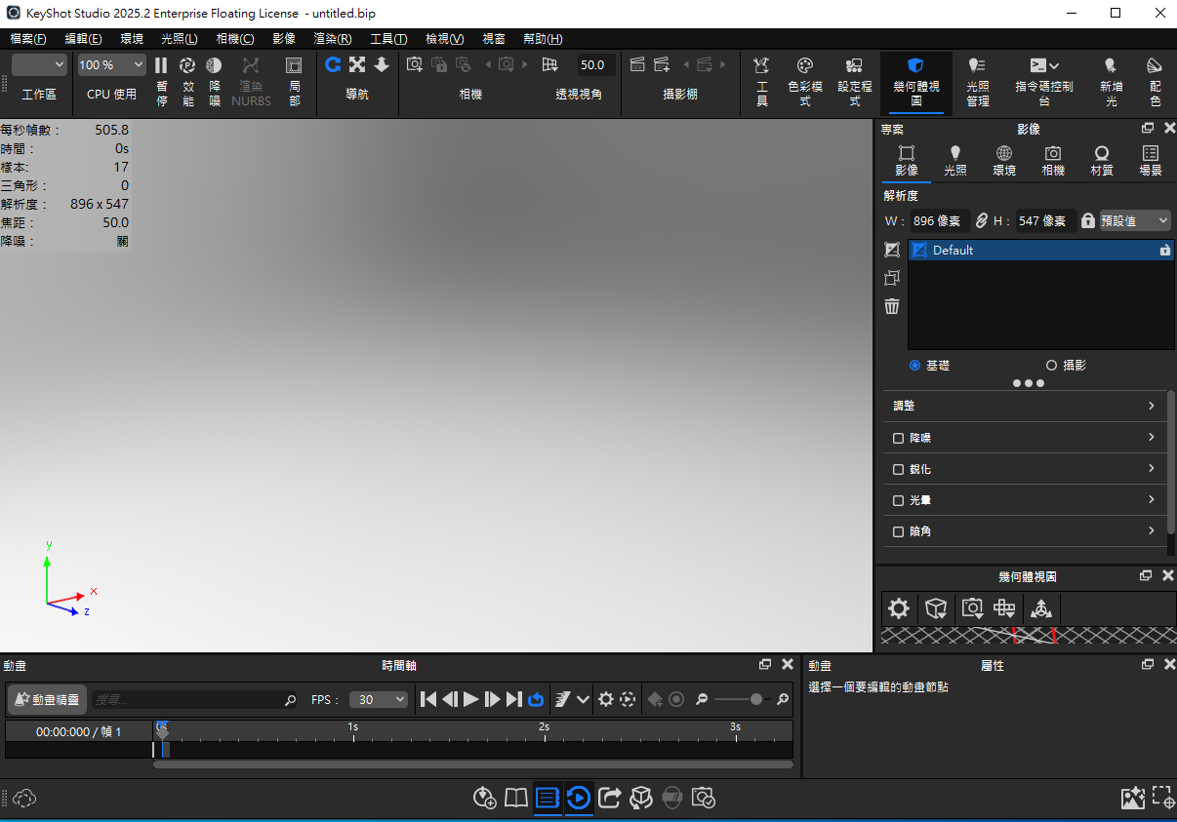This screenshot has width=1177, height=822.
Task: Click the 暫停 (pause) render icon
Action: [161, 65]
